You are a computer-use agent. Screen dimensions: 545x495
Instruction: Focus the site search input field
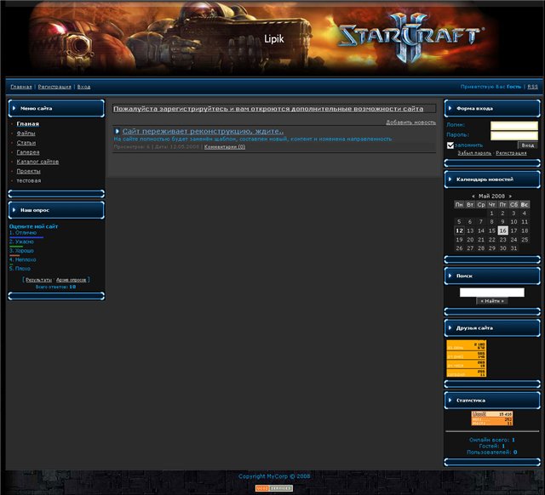(492, 293)
